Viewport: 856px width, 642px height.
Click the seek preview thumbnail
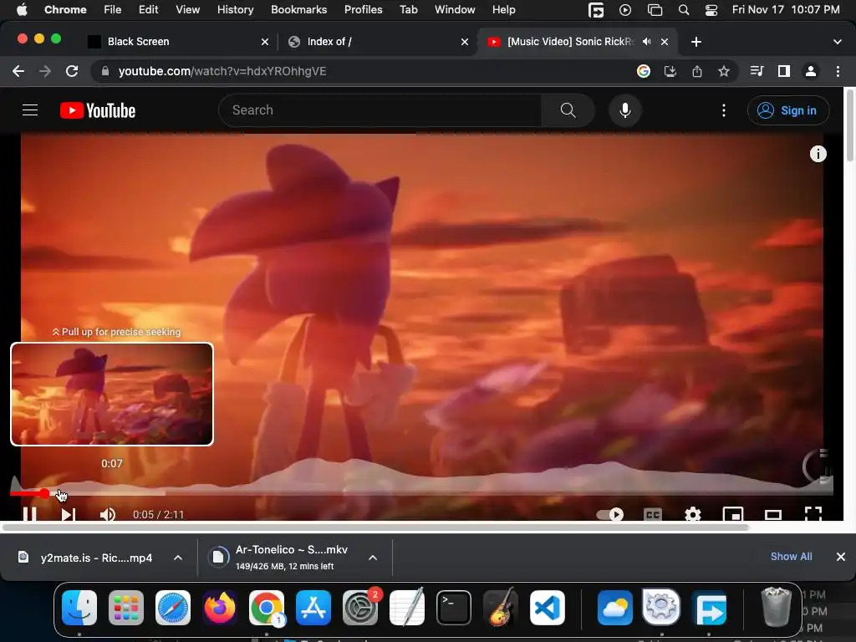112,395
